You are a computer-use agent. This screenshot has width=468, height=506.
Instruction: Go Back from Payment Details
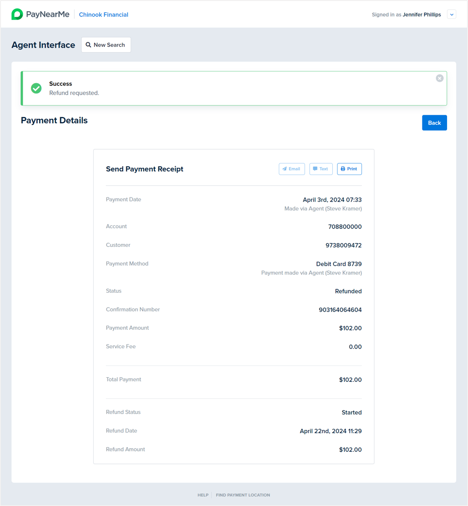coord(434,123)
